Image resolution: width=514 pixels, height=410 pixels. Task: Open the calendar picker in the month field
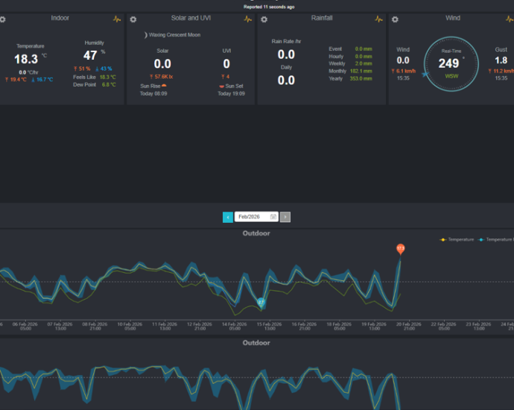(x=273, y=217)
